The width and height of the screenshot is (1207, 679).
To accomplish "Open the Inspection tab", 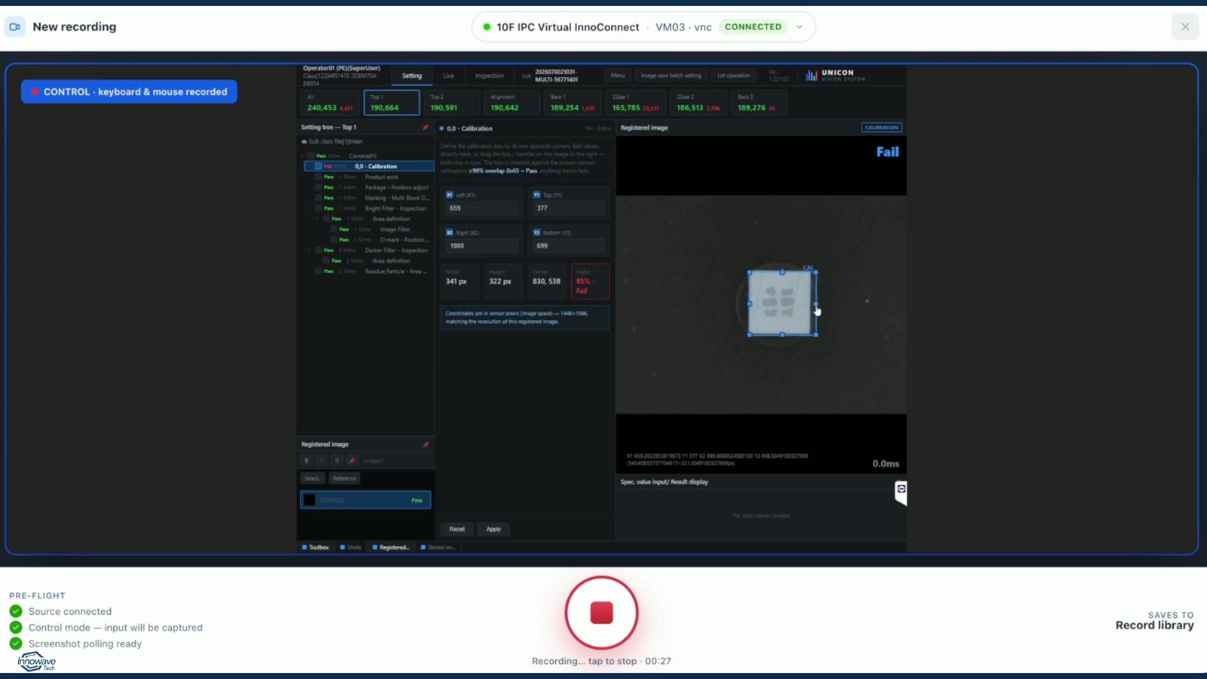I will tap(489, 75).
